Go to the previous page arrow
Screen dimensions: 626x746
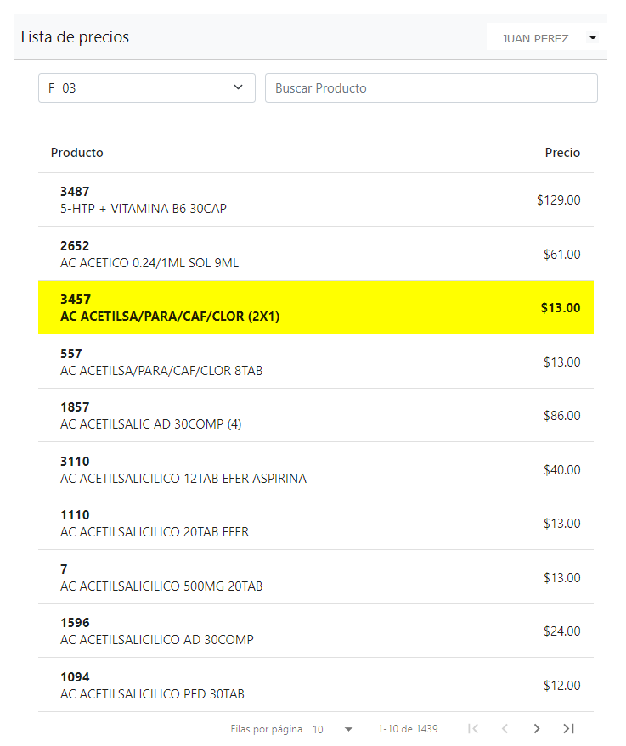[x=505, y=728]
